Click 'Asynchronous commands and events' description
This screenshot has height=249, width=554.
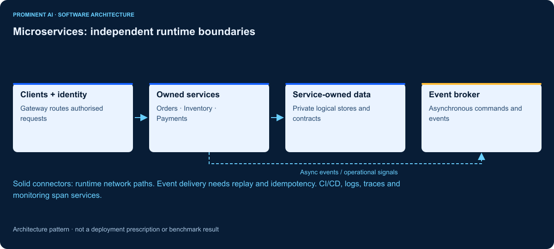pyautogui.click(x=476, y=113)
